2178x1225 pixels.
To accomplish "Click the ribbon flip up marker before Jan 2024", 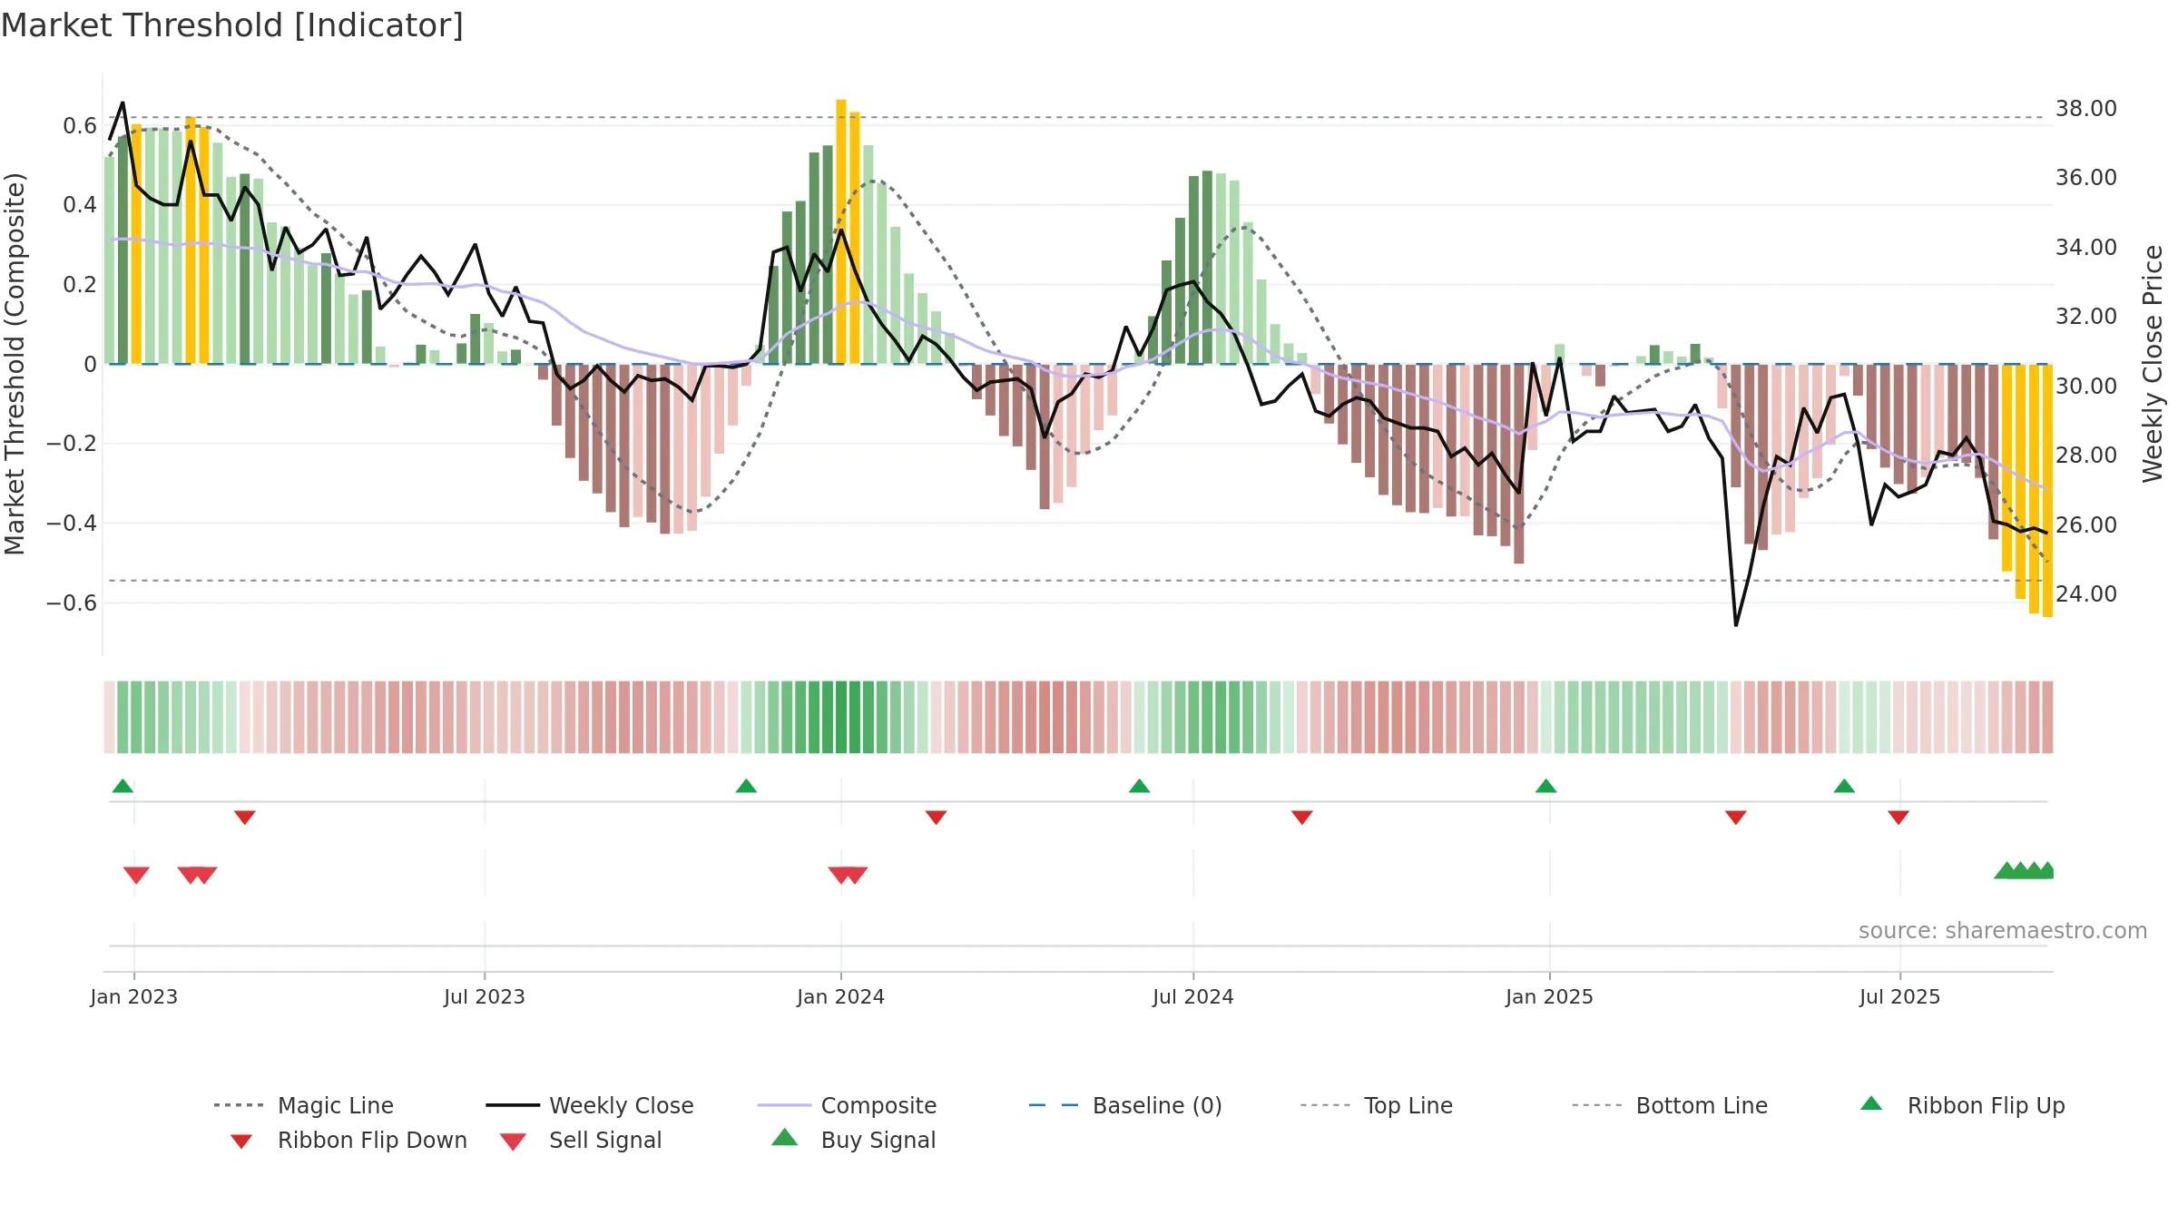I will (746, 786).
